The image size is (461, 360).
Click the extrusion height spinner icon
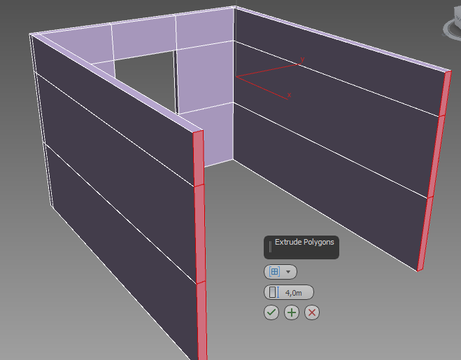(274, 292)
